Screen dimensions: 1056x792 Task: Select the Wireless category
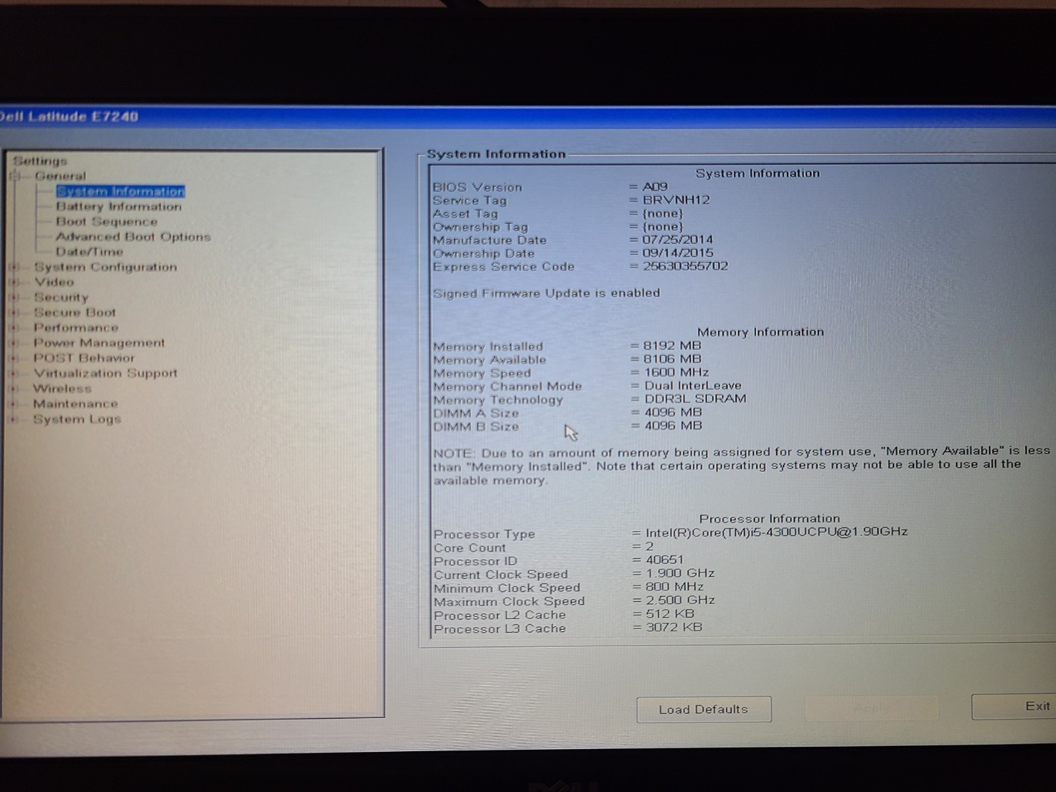pyautogui.click(x=62, y=389)
